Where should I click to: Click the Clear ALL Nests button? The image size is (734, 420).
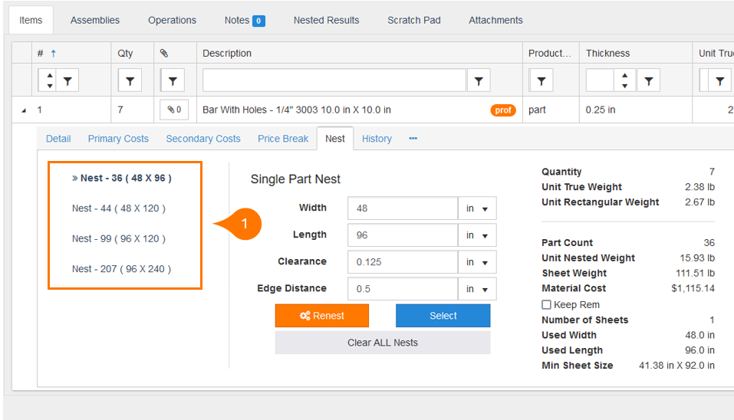(382, 343)
